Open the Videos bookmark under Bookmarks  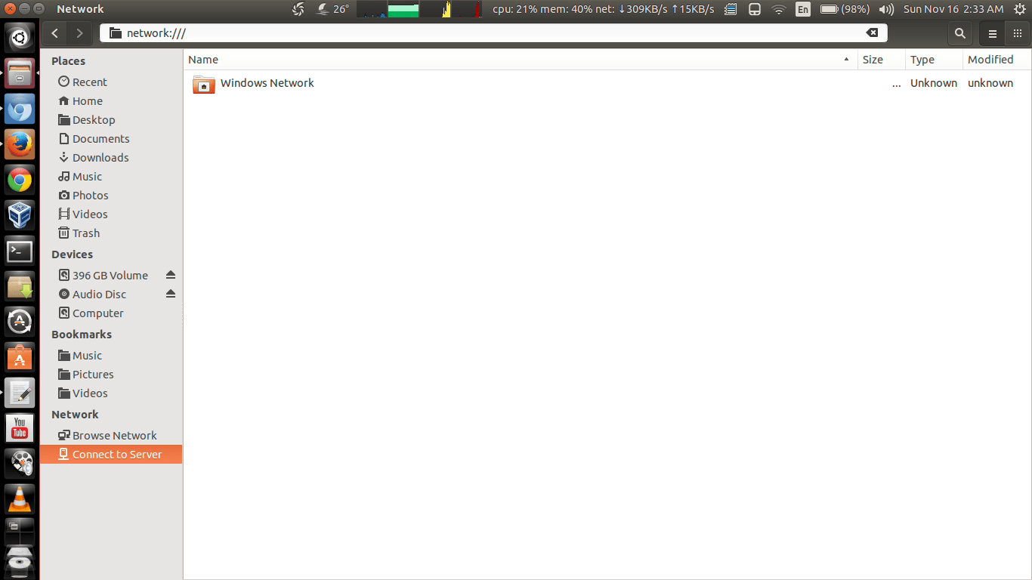pos(111,393)
